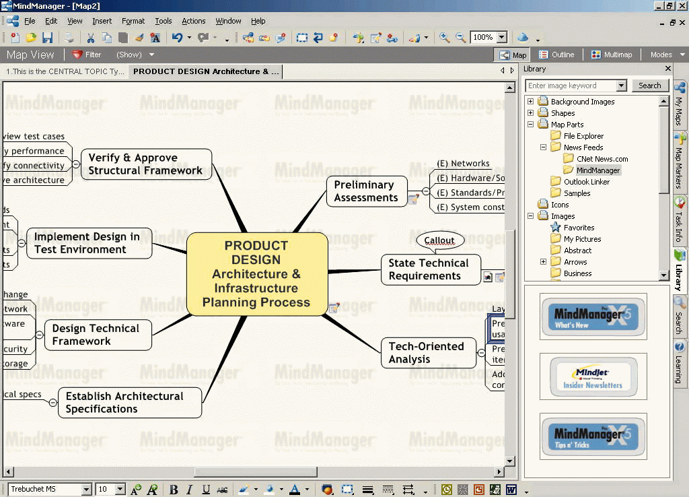The image size is (689, 497).
Task: Collapse Preliminary Assessments subtopics
Action: 426,191
